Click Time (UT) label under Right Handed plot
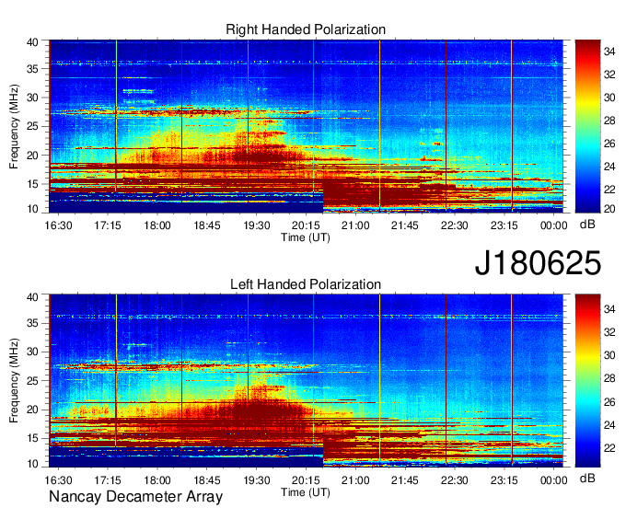The height and width of the screenshot is (508, 626). click(x=306, y=237)
